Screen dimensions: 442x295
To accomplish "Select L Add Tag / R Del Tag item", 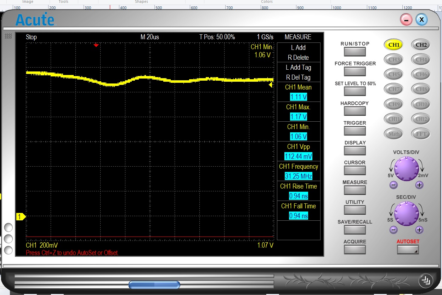I will point(298,72).
